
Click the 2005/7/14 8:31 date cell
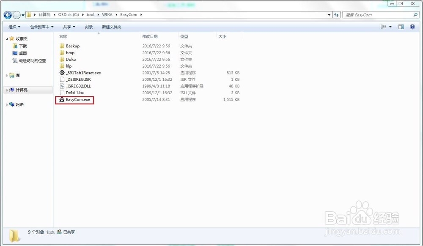tap(156, 99)
